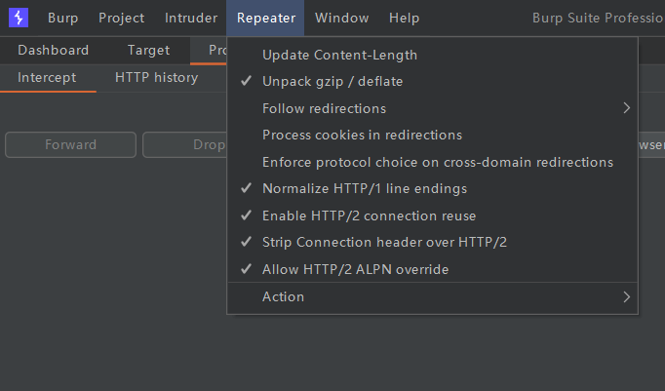The image size is (665, 391).
Task: Switch to the Target tab
Action: point(148,50)
